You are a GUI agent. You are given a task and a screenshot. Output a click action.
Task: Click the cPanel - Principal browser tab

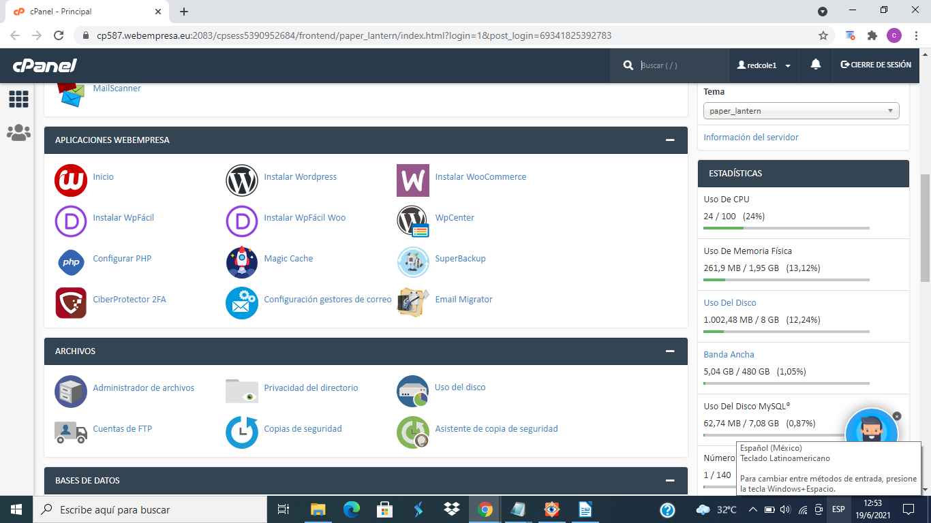[x=89, y=12]
